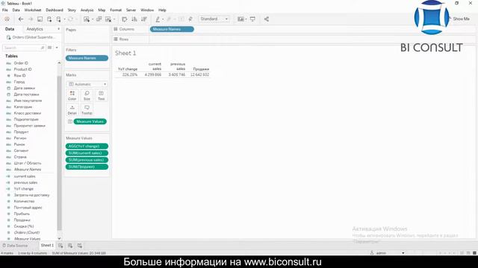
Task: Click the AGG(YoY change) pill
Action: pyautogui.click(x=87, y=146)
